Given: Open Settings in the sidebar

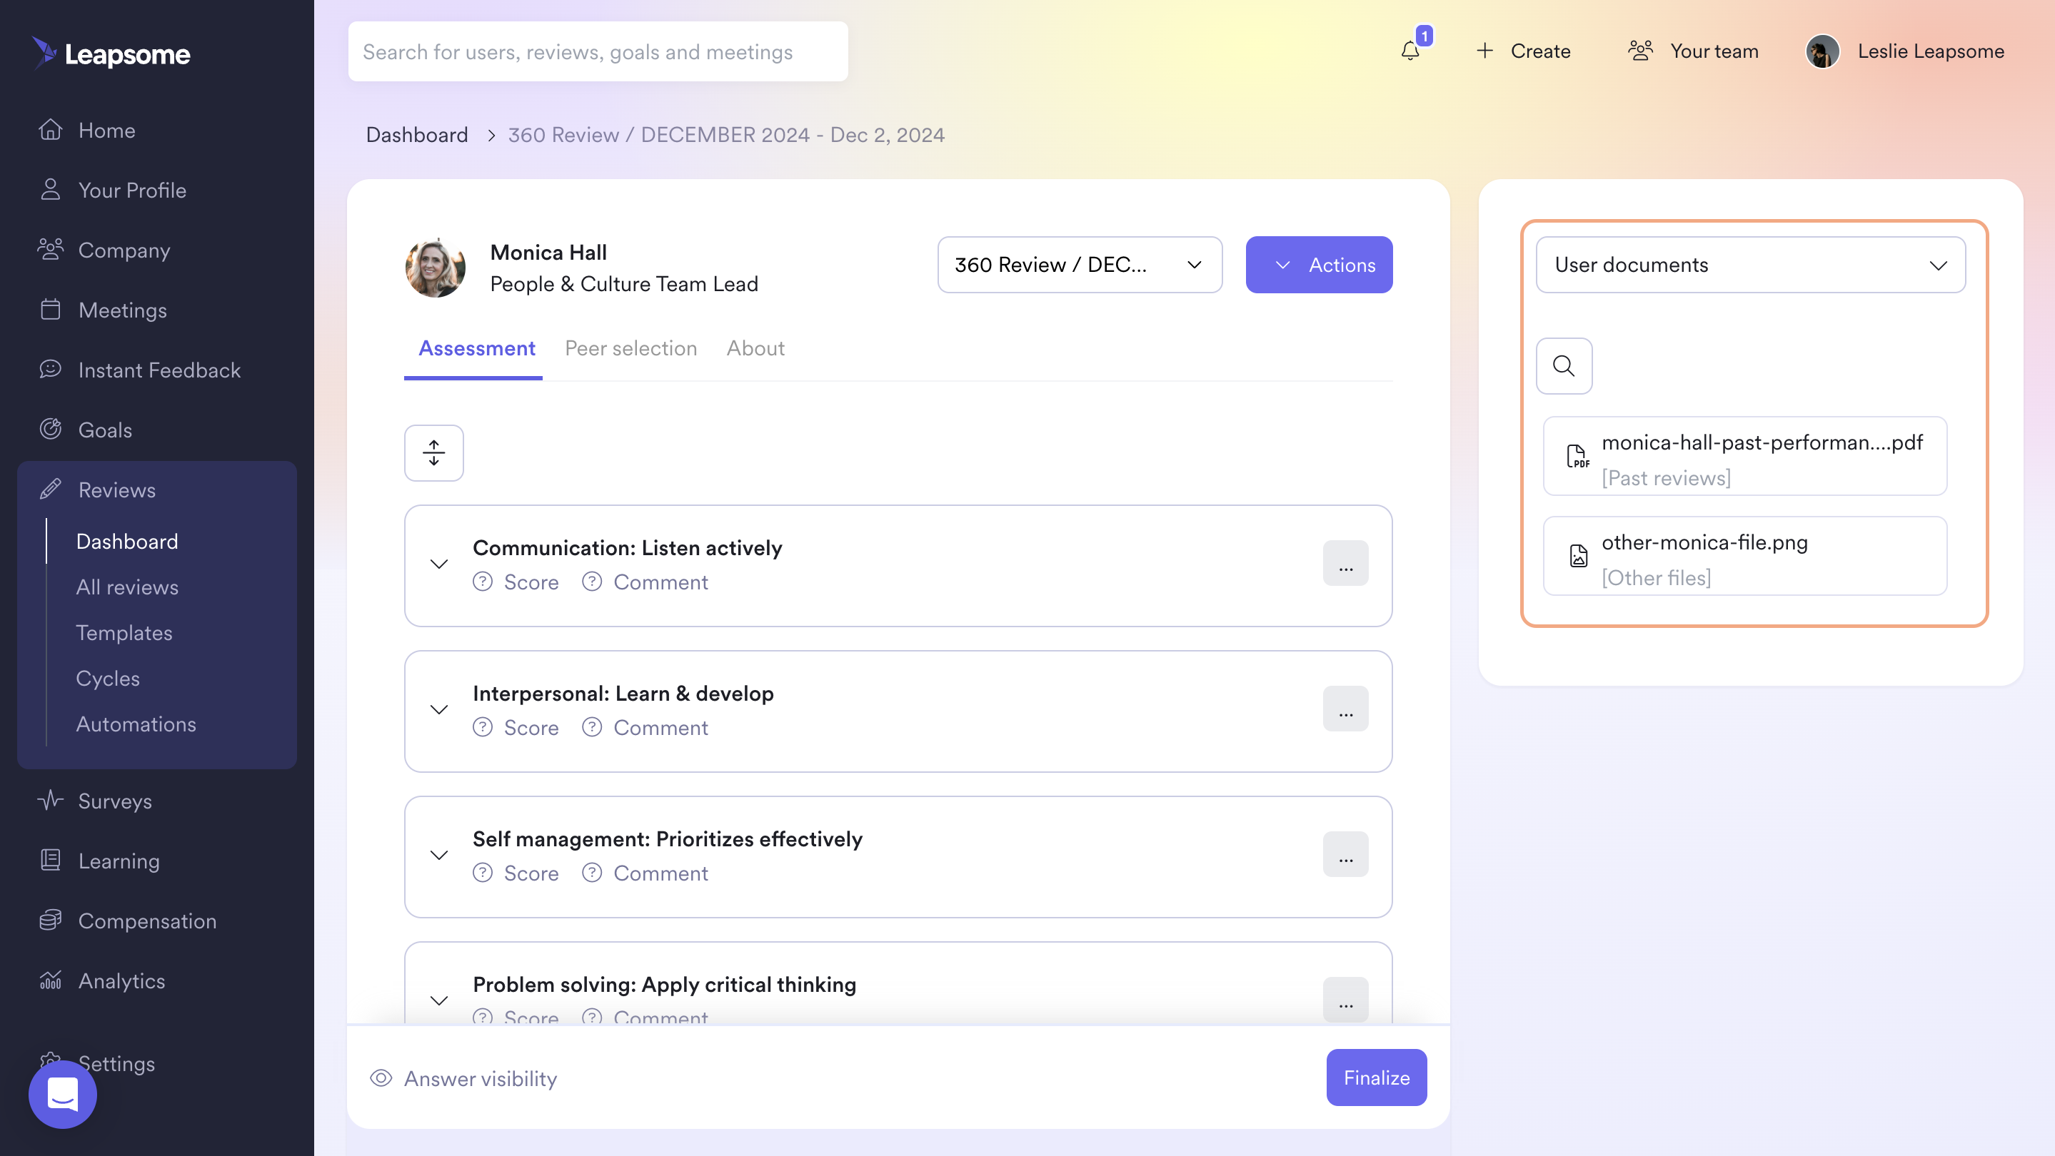Looking at the screenshot, I should tap(116, 1063).
